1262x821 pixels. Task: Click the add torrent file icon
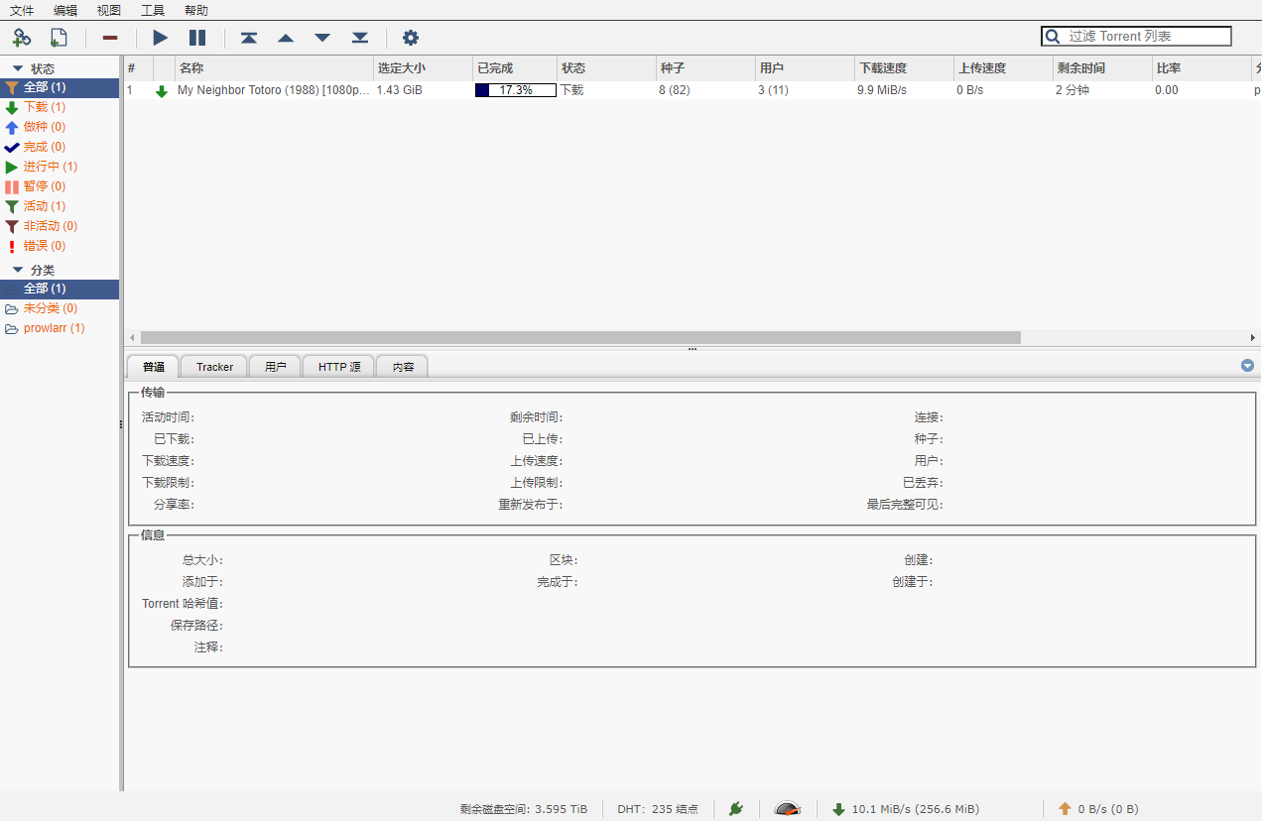point(59,38)
